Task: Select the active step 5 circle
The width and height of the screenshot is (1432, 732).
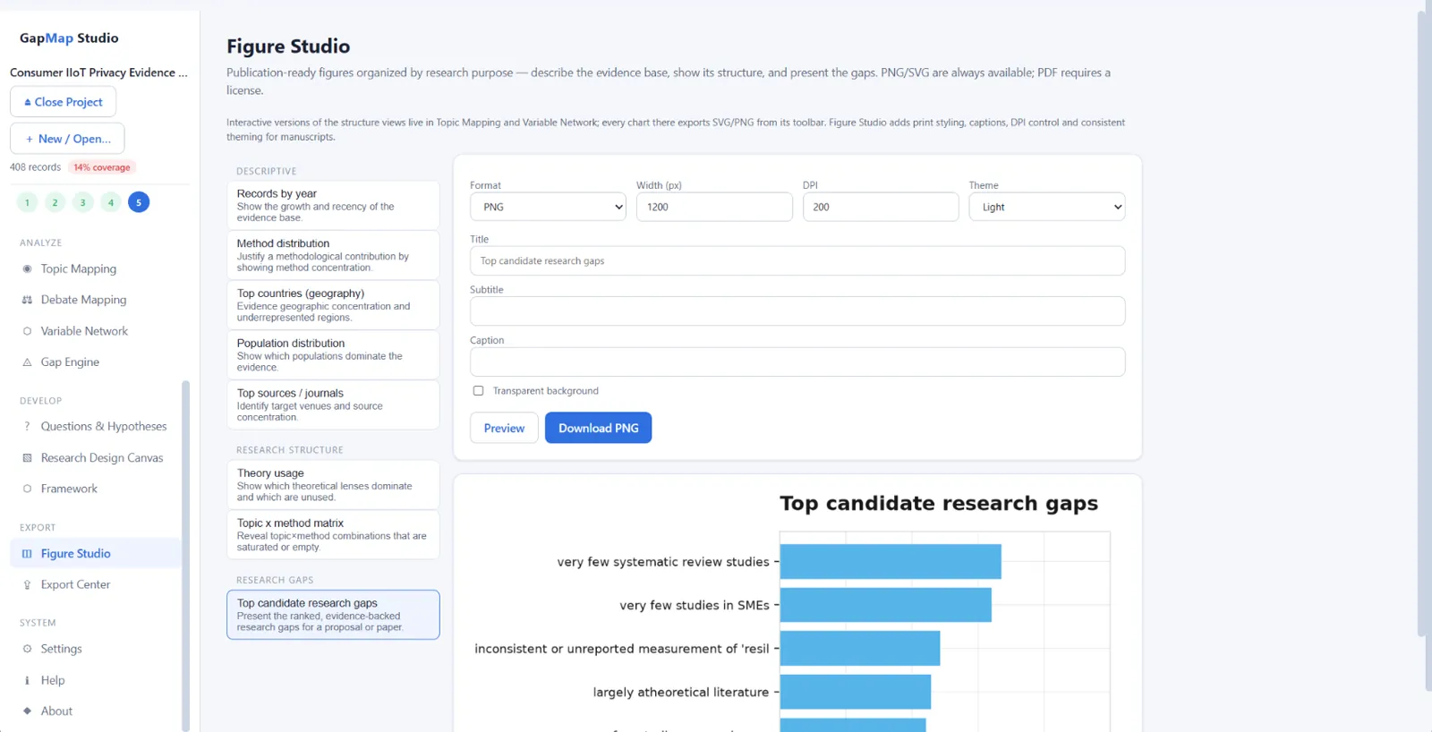Action: 139,202
